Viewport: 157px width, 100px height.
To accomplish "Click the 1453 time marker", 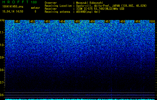I will click(x=47, y=21).
